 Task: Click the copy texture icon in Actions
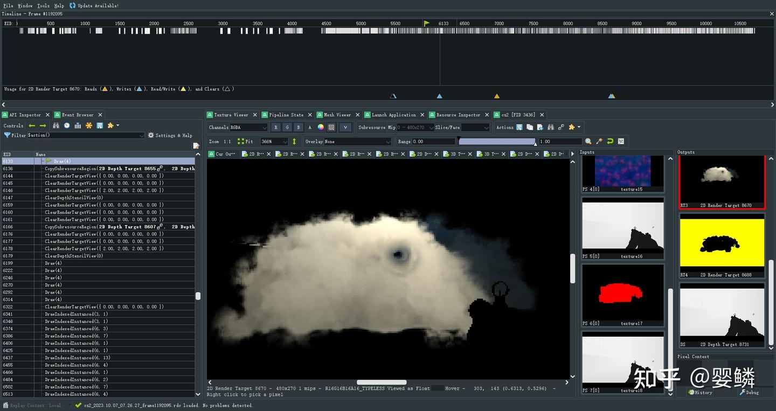click(530, 128)
